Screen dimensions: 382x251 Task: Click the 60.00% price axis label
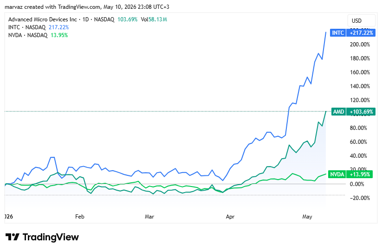358,142
